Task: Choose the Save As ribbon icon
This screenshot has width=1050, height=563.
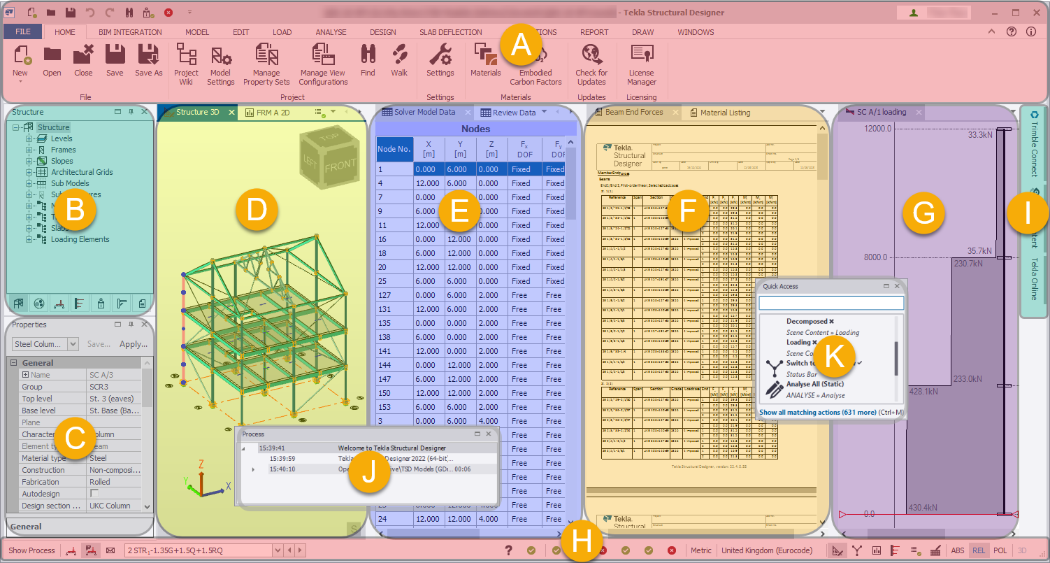Action: (148, 55)
